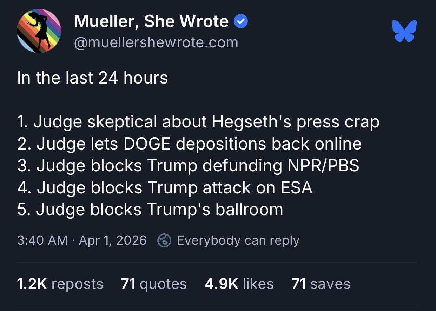
Task: View the 71 quotes list
Action: pyautogui.click(x=154, y=284)
